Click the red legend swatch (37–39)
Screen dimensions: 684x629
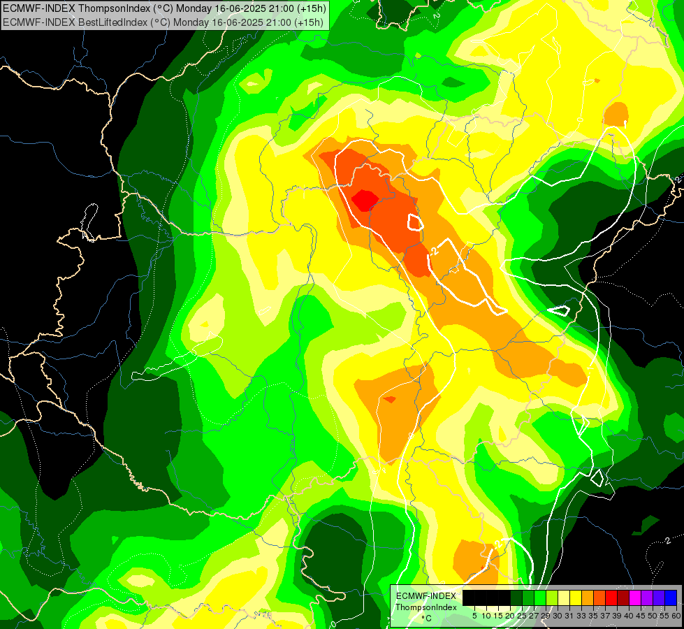click(x=611, y=598)
